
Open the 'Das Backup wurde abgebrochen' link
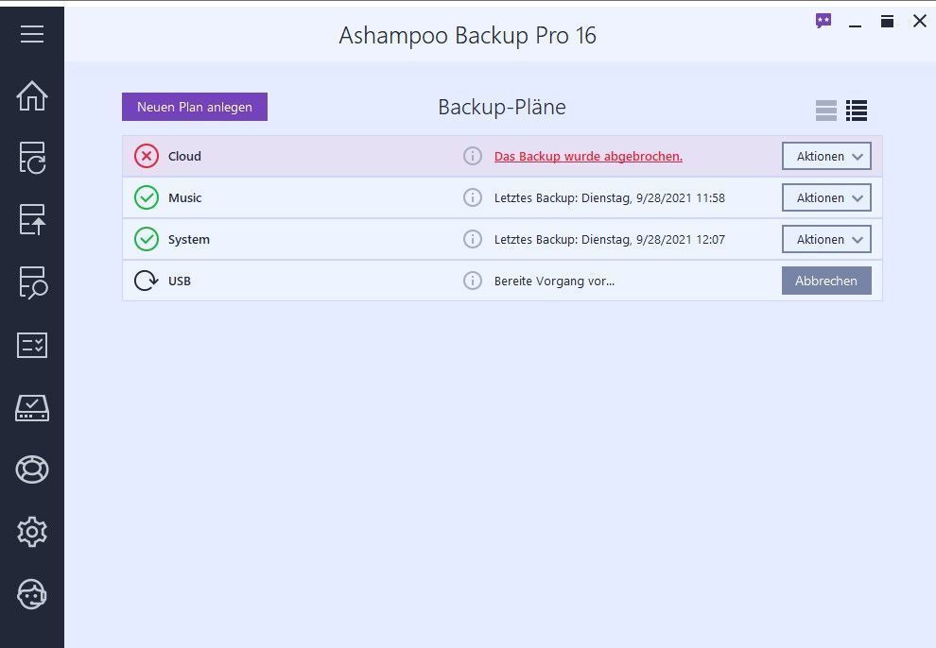pos(588,156)
